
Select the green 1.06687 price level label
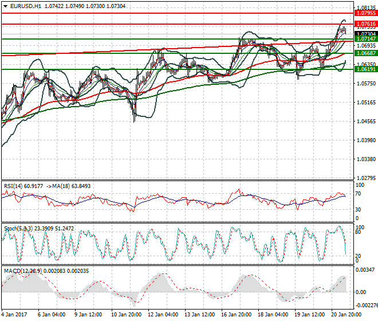click(x=366, y=53)
